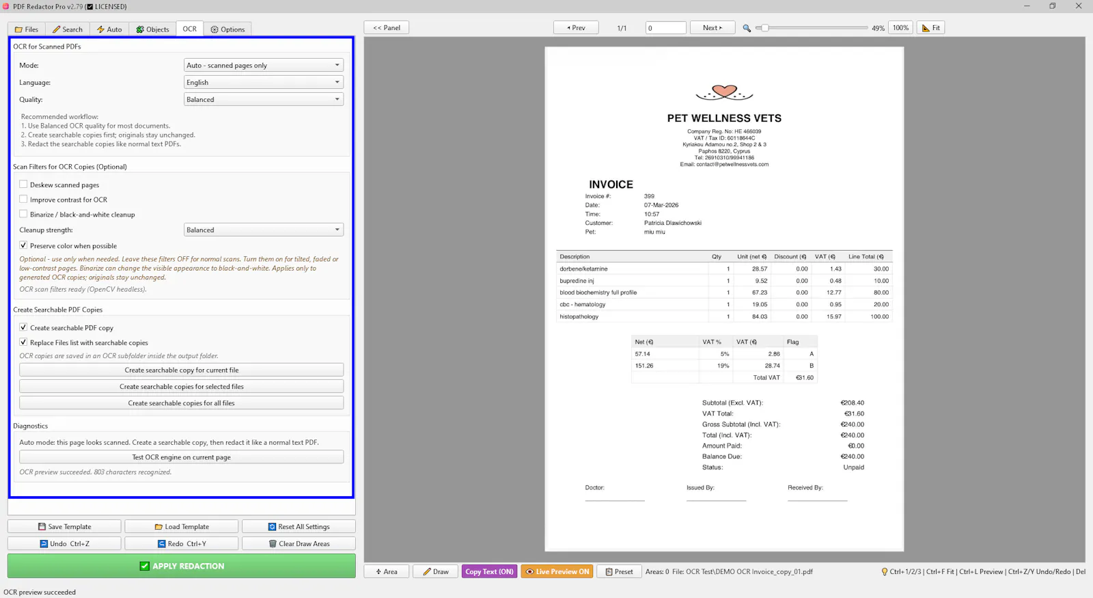Click the Options tab gear icon
Viewport: 1093px width, 598px height.
click(215, 29)
